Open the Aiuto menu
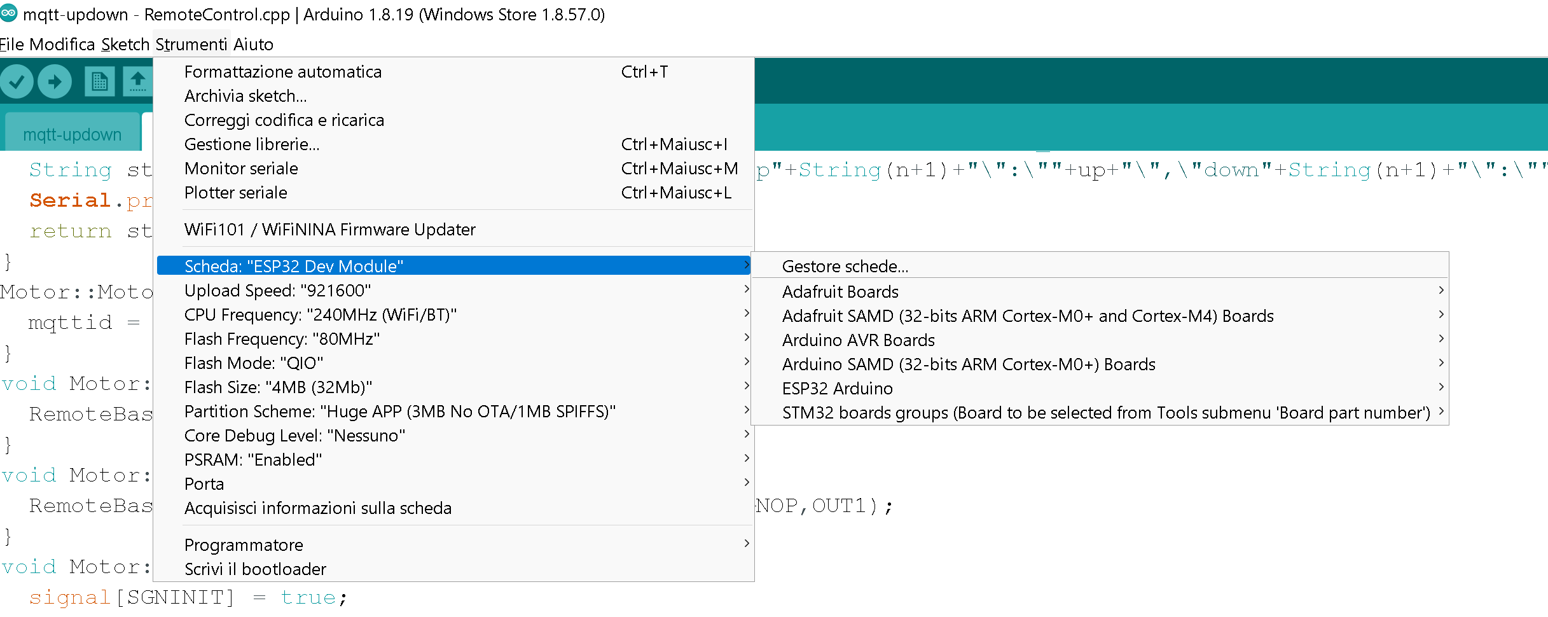Screen dimensions: 1548x617 253,44
